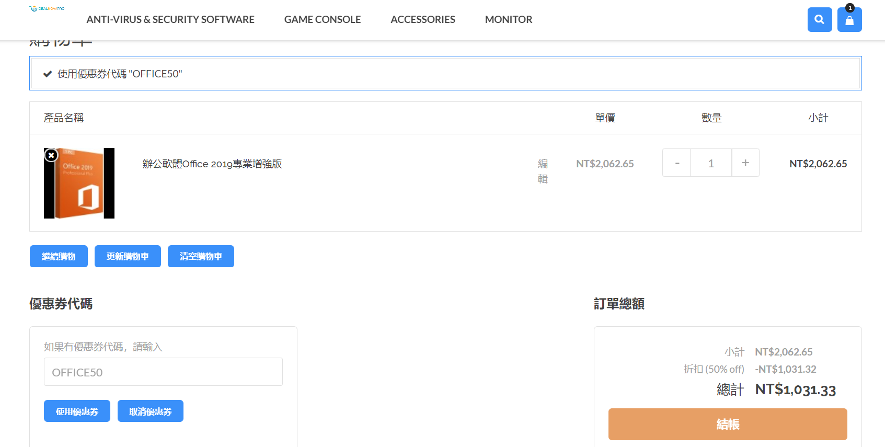This screenshot has width=885, height=447.
Task: Increase quantity with plus button
Action: [x=745, y=163]
